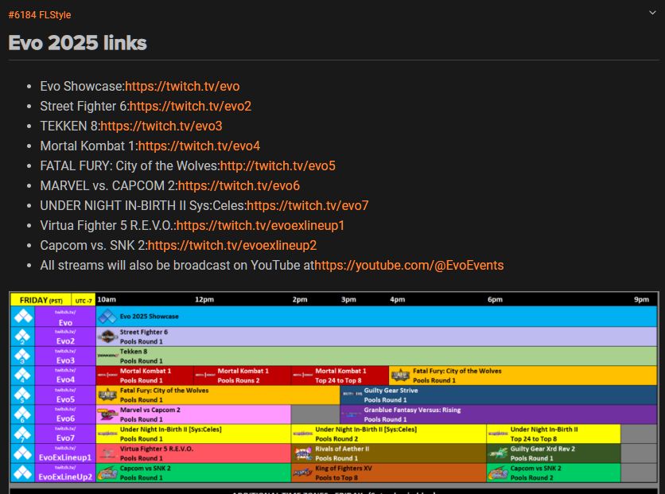Click the Under Night In-Birth 'Top 24 to Top 8' text

[534, 439]
